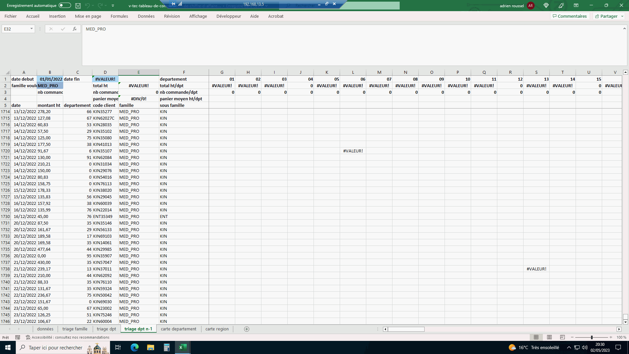Select Normal view icon in status bar
The image size is (629, 354).
(536, 337)
